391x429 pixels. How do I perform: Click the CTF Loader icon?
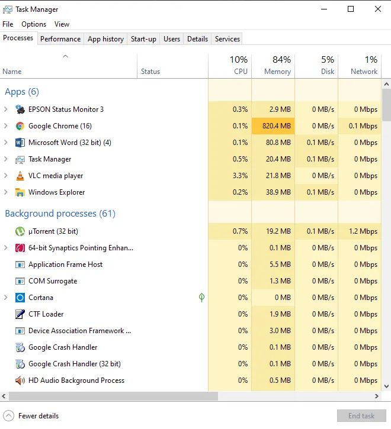[20, 314]
